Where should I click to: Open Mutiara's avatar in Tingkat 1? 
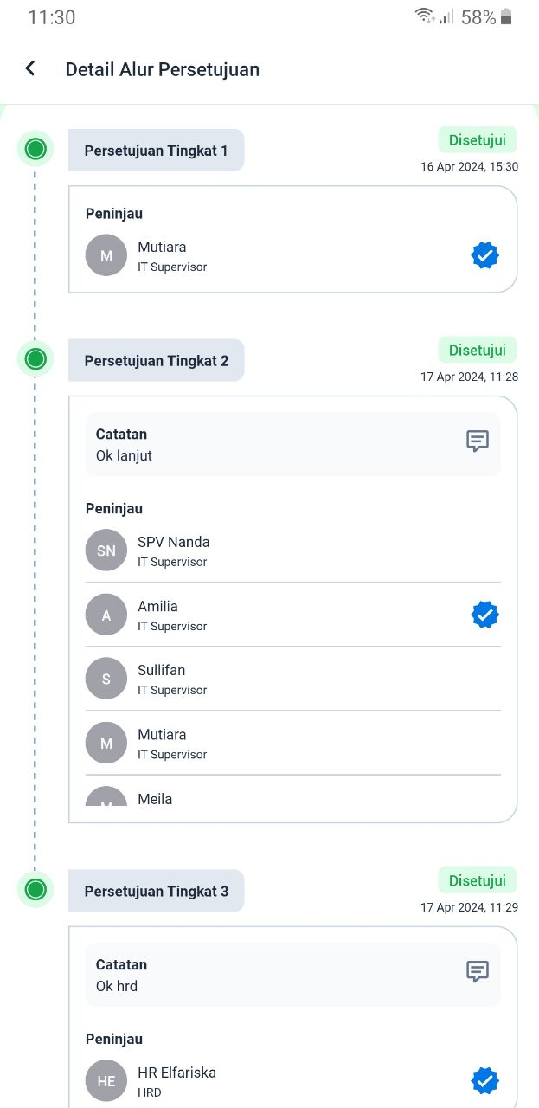click(106, 254)
